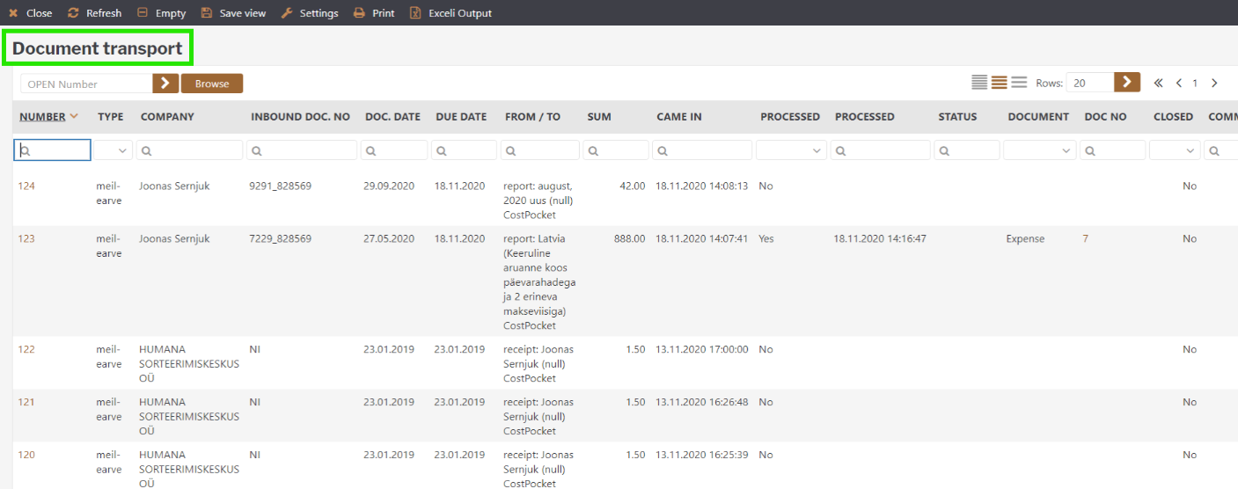The width and height of the screenshot is (1238, 489).
Task: Click the sum value 888.00
Action: coord(629,238)
